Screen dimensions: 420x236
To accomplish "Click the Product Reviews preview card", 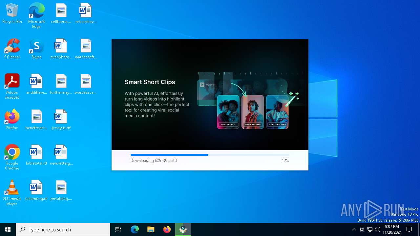I will click(x=253, y=112).
